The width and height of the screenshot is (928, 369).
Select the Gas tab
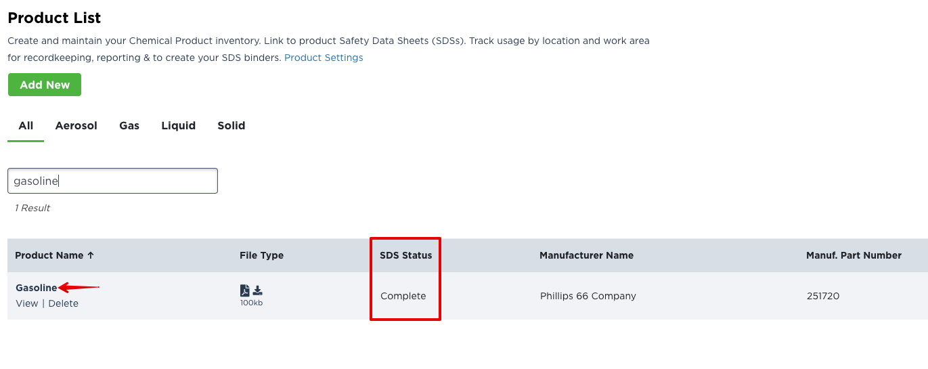(129, 125)
